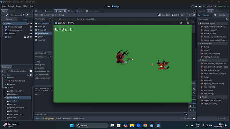
Task: Make script editor floating icon
Action: pyautogui.click(x=194, y=15)
